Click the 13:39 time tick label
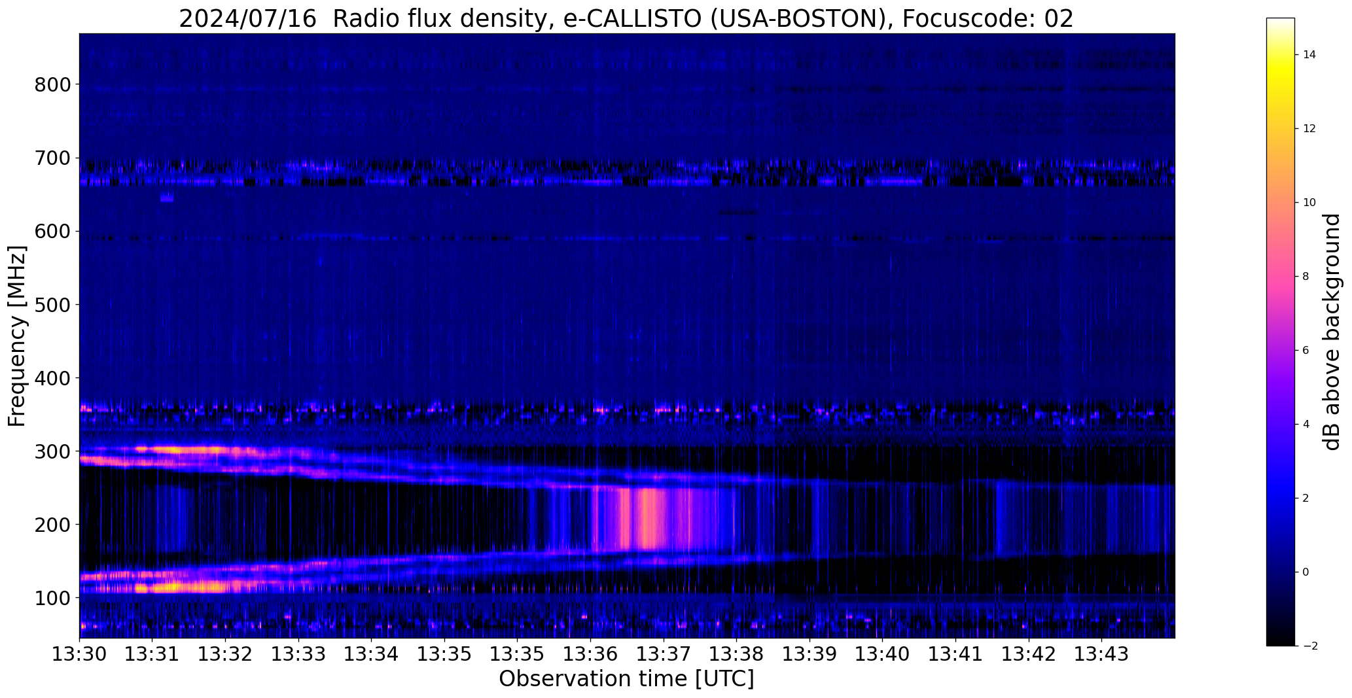The width and height of the screenshot is (1352, 698). pyautogui.click(x=810, y=654)
